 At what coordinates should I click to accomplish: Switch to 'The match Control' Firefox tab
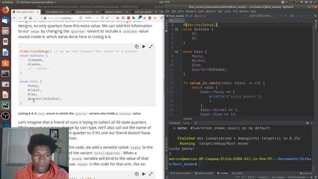tap(25, 12)
